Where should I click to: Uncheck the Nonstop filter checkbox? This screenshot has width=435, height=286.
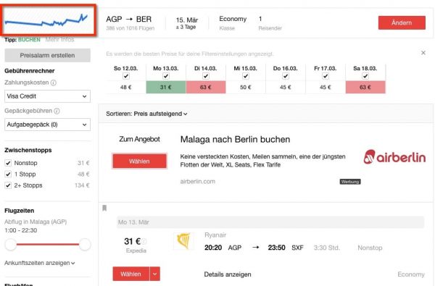[8, 163]
